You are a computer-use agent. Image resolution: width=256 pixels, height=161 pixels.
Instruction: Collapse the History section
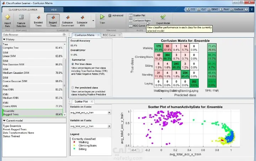point(4,39)
